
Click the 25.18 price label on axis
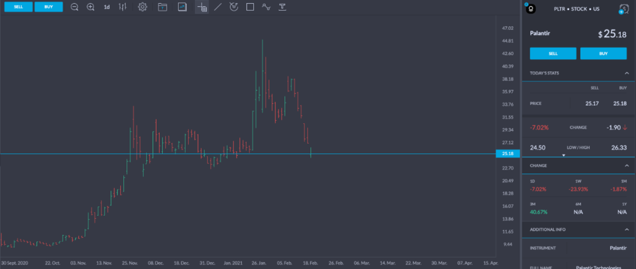(x=508, y=154)
